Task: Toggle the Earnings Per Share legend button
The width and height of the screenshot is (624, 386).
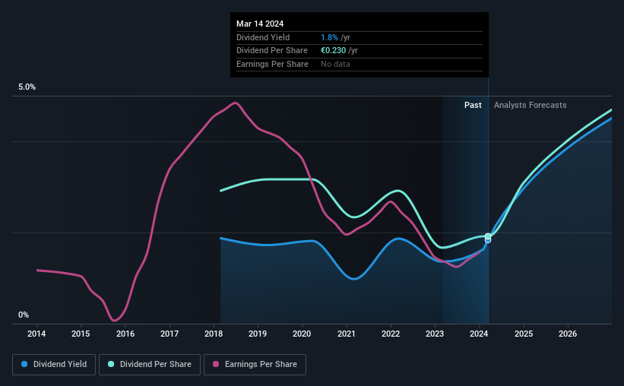Action: pyautogui.click(x=255, y=365)
